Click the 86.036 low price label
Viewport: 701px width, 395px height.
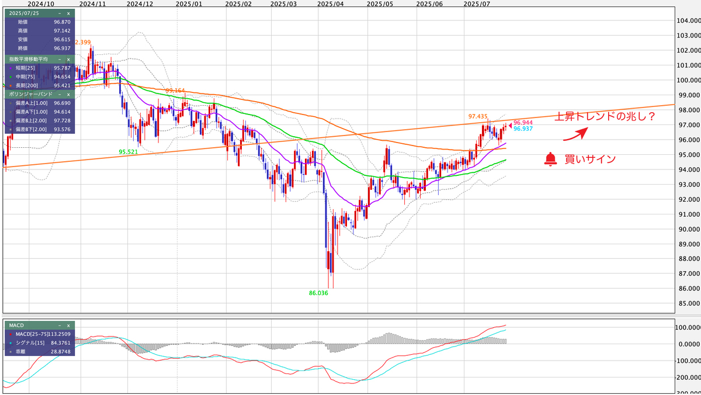(x=318, y=293)
